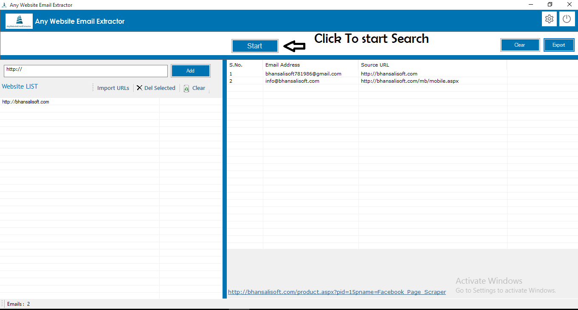
Task: Click the power icon to exit
Action: point(567,19)
